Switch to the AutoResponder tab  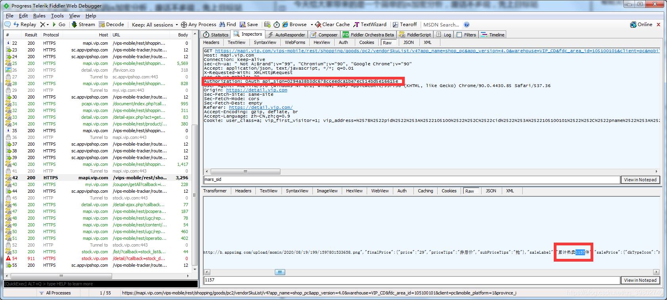tap(286, 35)
